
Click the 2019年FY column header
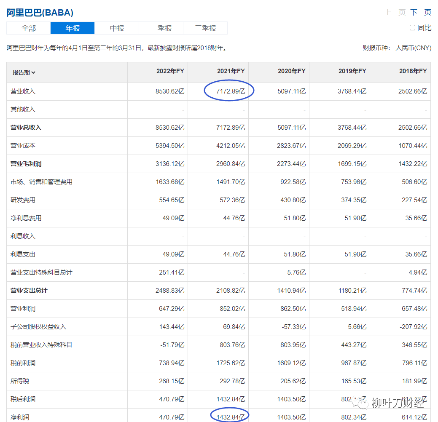click(x=352, y=71)
